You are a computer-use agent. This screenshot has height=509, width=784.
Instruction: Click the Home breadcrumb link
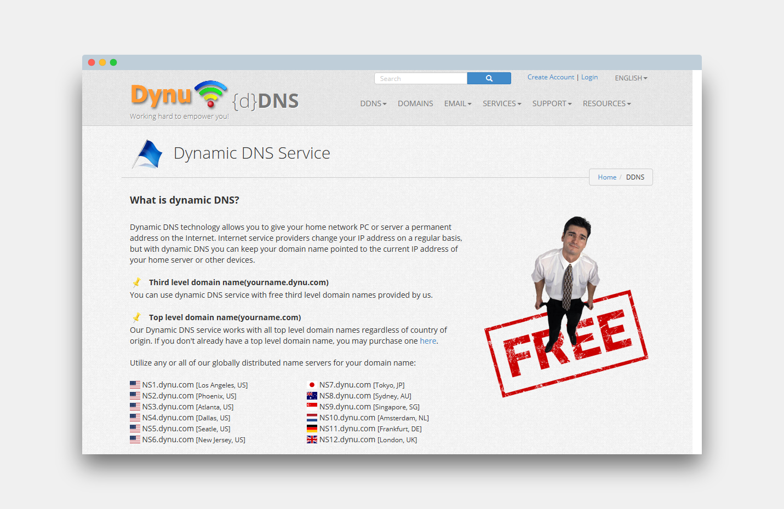coord(607,177)
